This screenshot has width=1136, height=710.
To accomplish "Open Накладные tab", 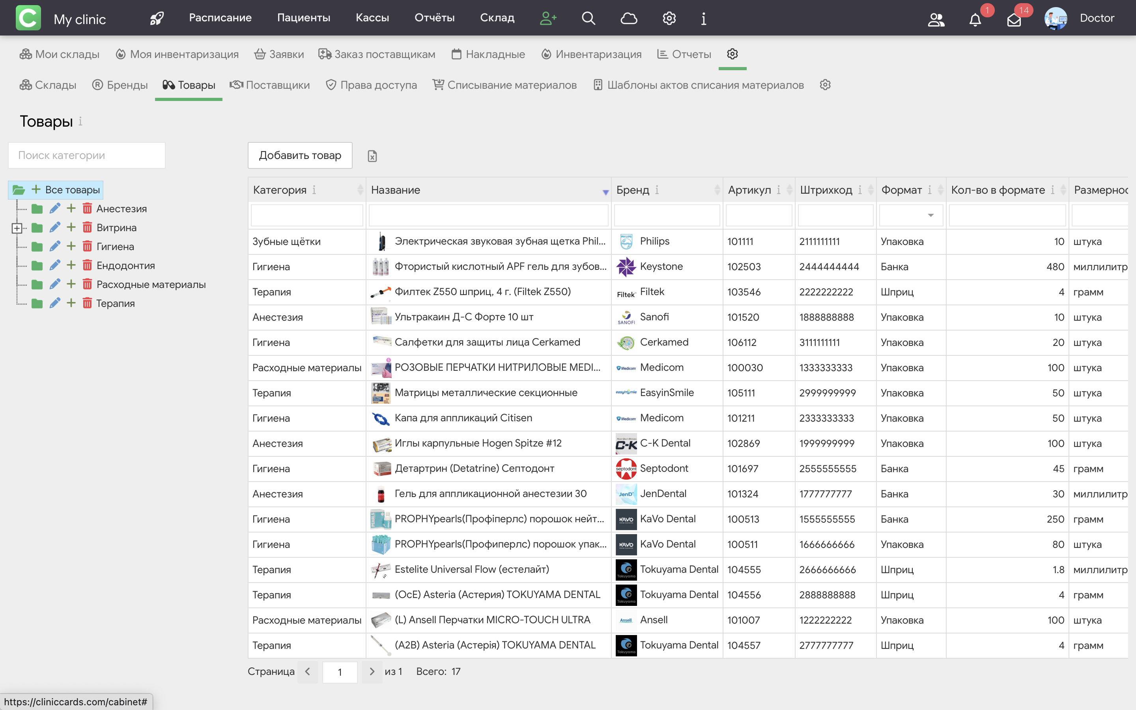I will [x=488, y=54].
